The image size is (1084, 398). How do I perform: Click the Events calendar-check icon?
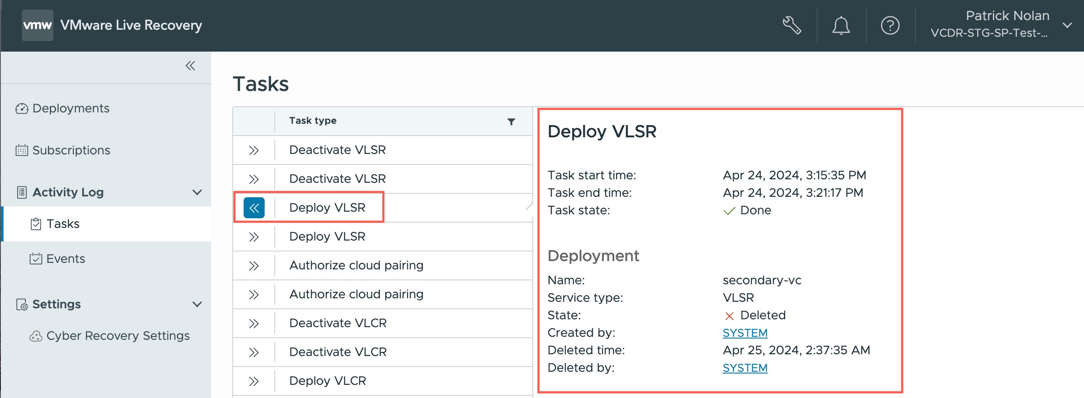[36, 259]
